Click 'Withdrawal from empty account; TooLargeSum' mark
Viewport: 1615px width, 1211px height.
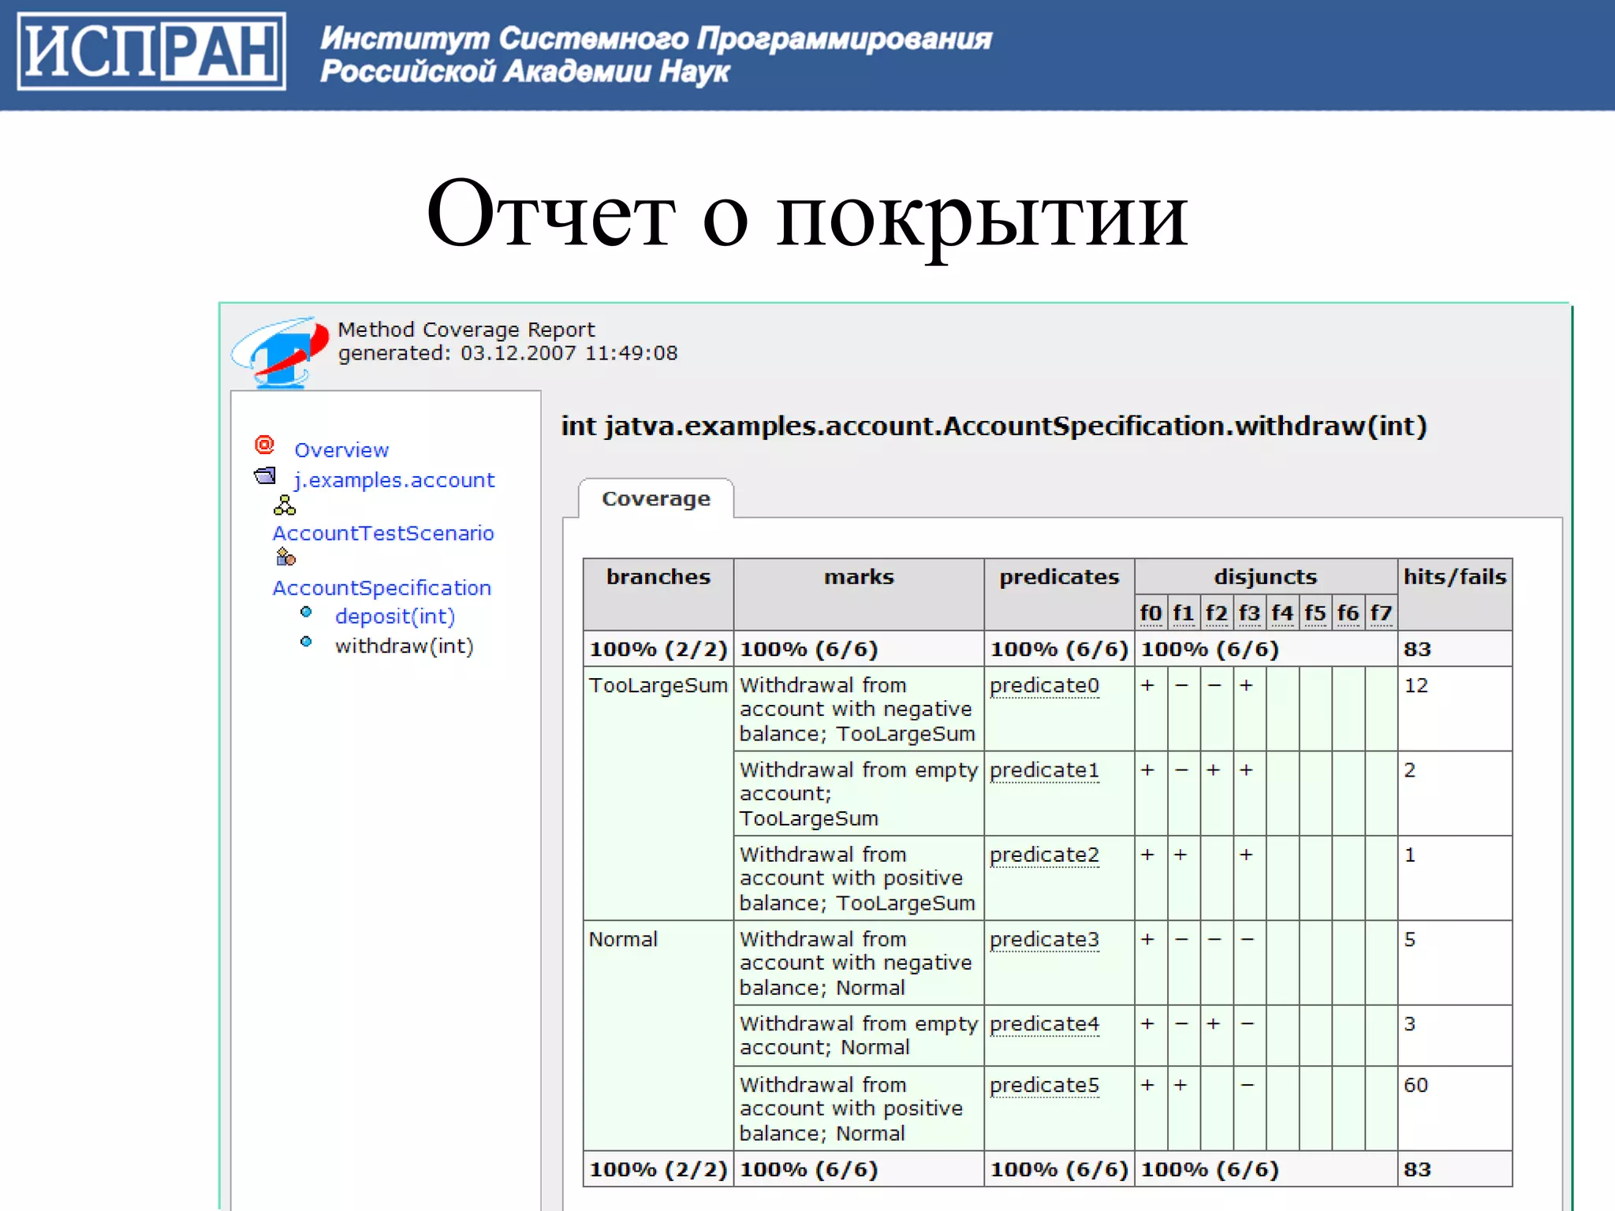click(859, 794)
